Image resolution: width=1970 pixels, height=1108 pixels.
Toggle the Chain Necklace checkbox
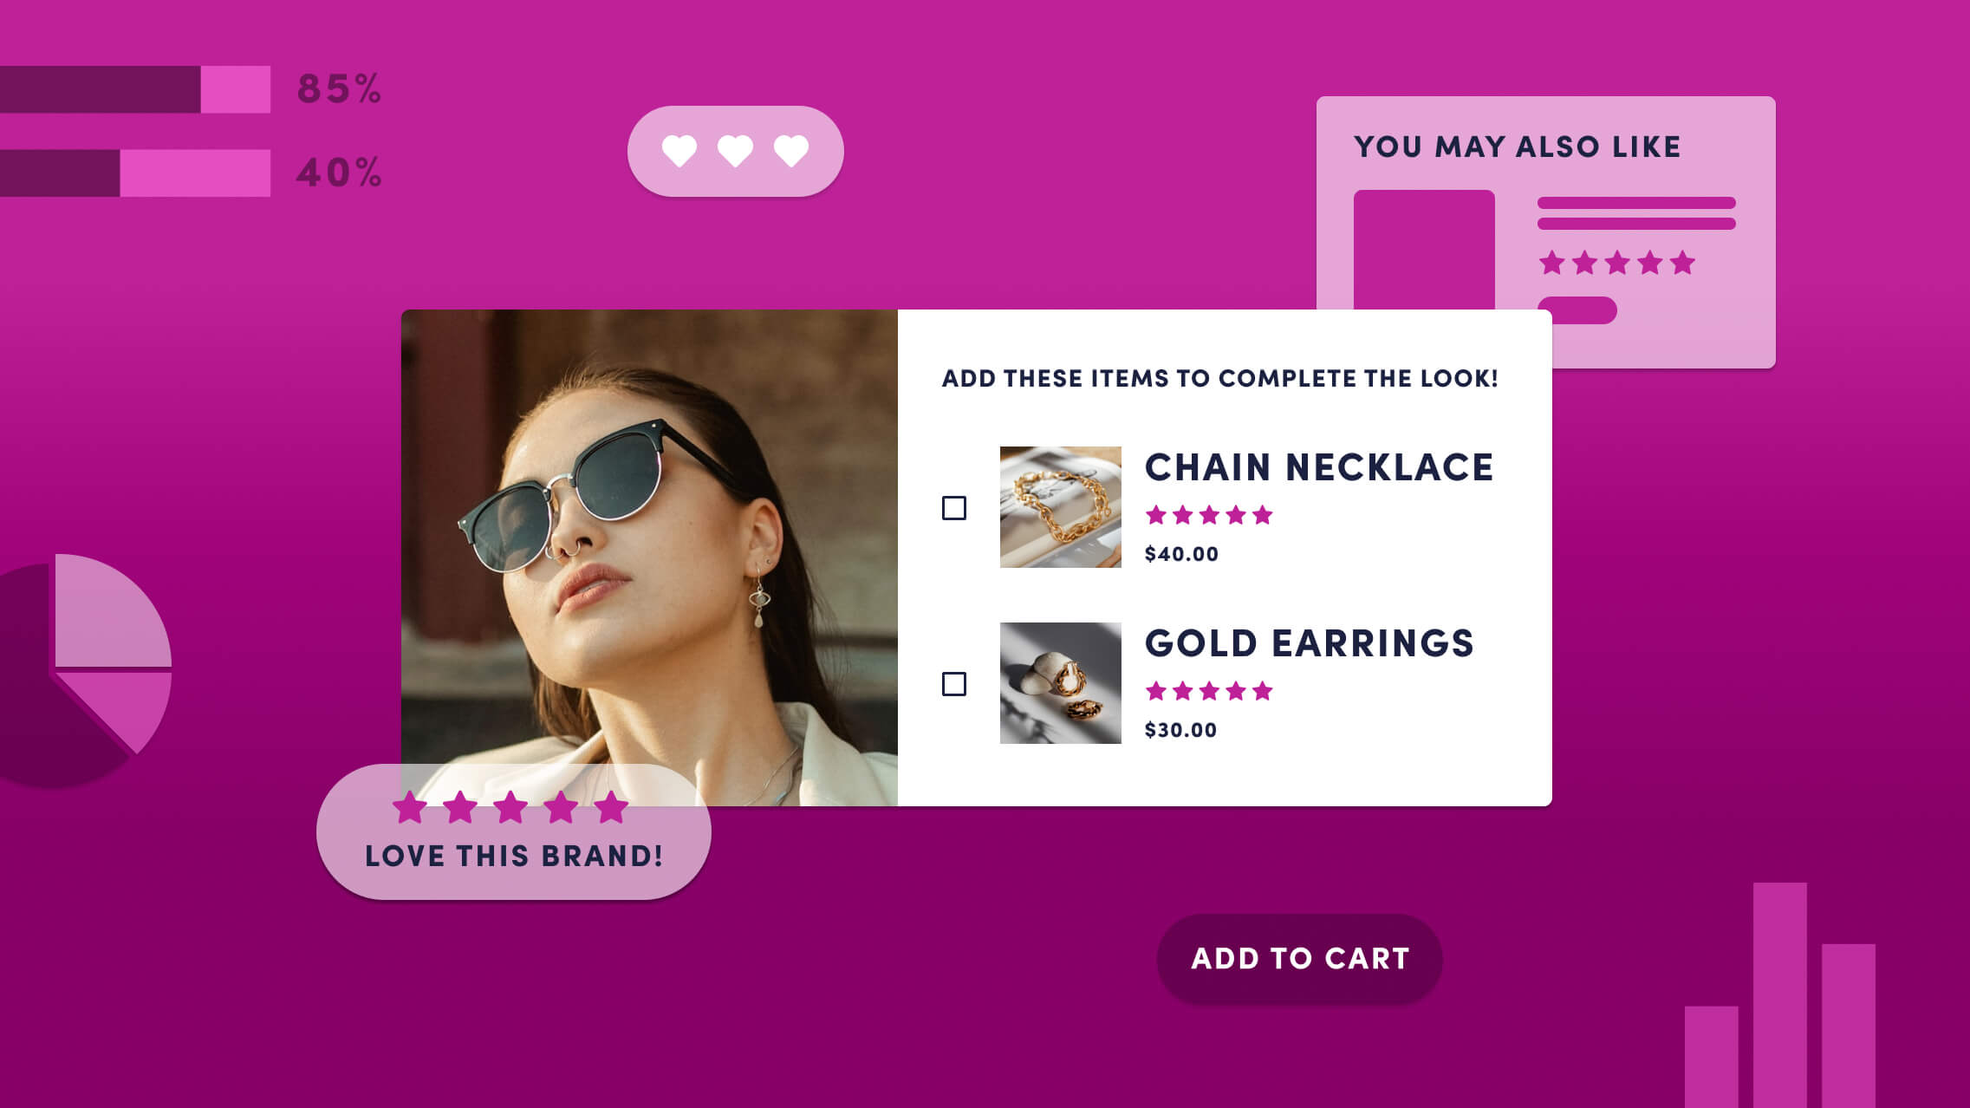pos(954,509)
